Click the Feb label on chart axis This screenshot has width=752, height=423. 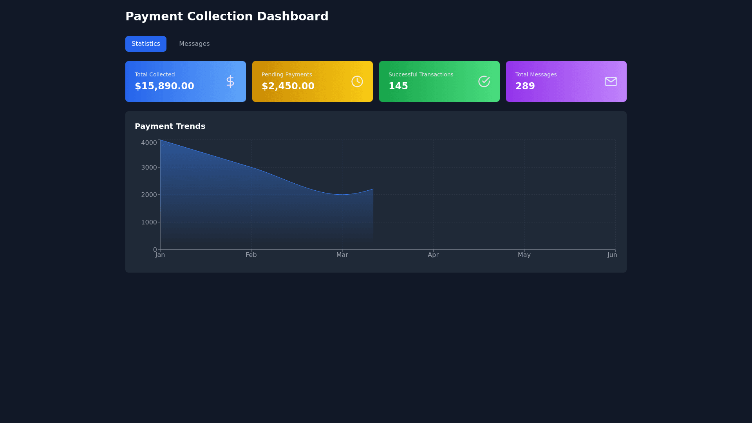(x=251, y=255)
